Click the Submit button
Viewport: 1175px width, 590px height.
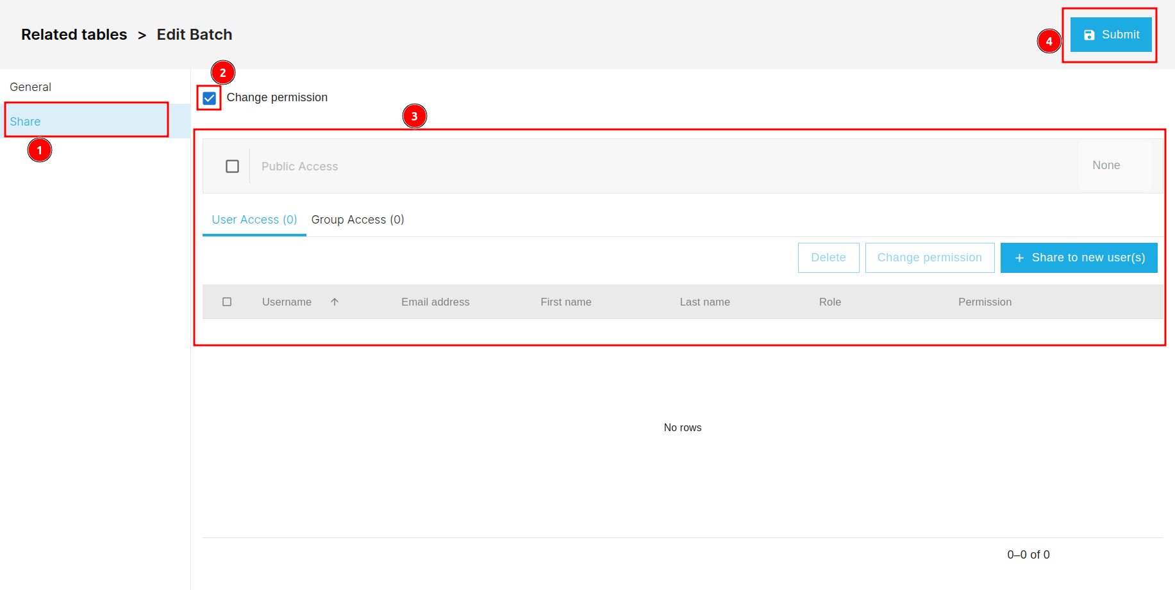click(x=1111, y=35)
